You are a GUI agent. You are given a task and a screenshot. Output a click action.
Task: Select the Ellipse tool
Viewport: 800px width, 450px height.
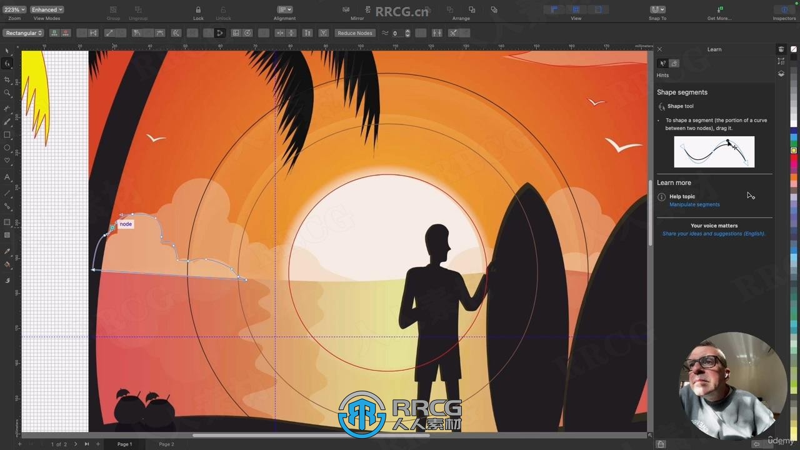[7, 148]
